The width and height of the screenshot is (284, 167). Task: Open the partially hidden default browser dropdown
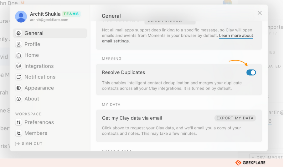(170, 21)
